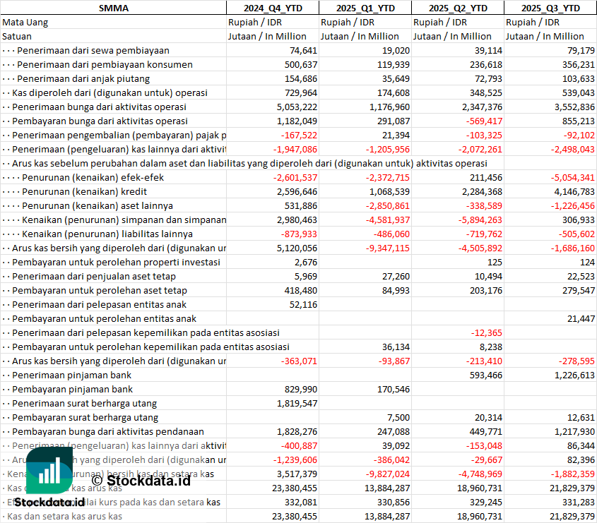The width and height of the screenshot is (597, 523).
Task: Select Penerimaan dari anjak piutang label
Action: tap(83, 79)
